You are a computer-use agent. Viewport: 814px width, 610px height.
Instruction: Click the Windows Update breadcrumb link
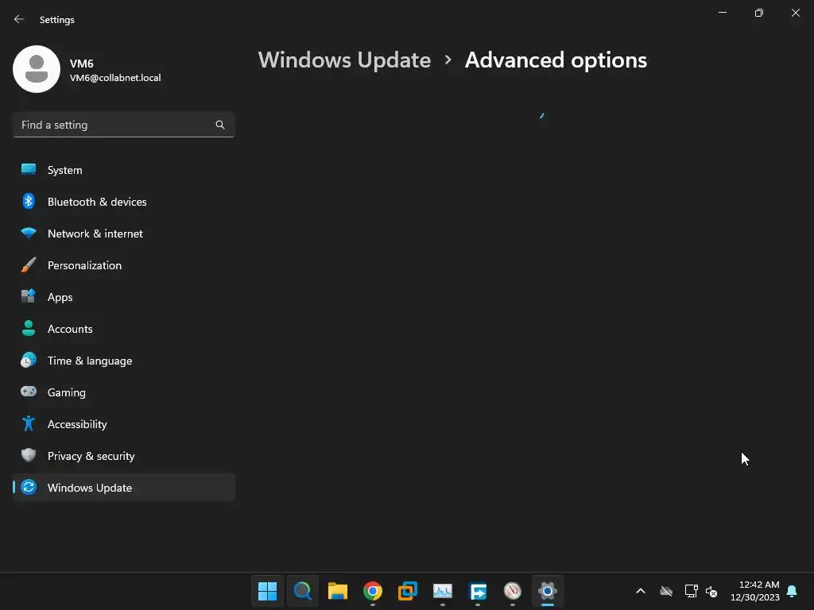tap(345, 60)
